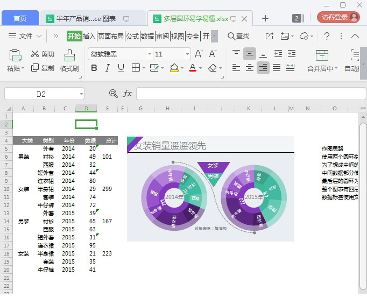Click cell with total 299
The image size is (367, 305).
107,189
